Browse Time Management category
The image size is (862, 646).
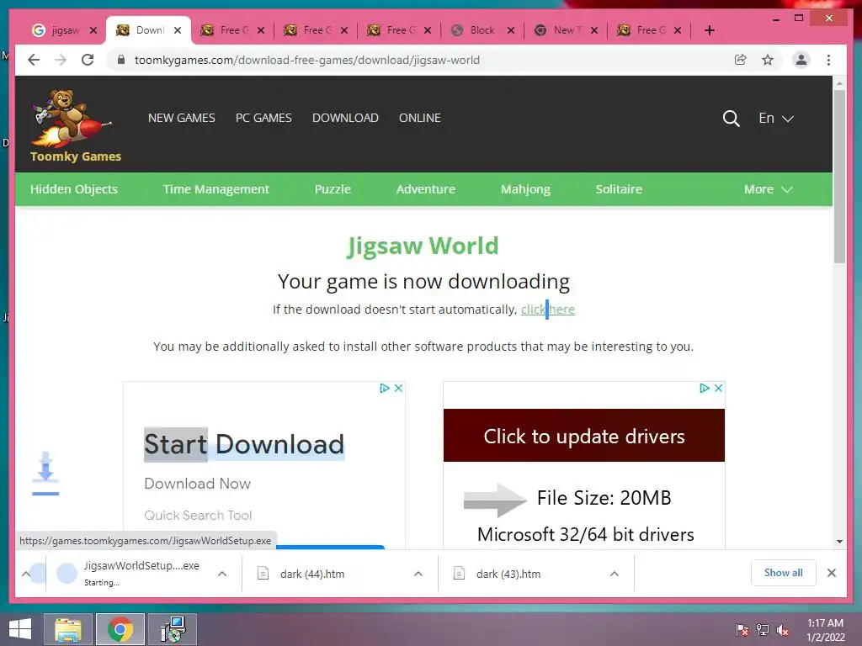click(216, 189)
